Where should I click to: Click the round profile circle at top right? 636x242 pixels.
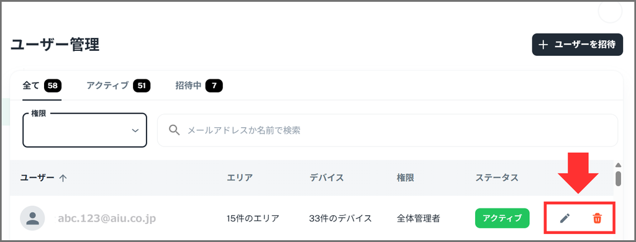click(610, 11)
